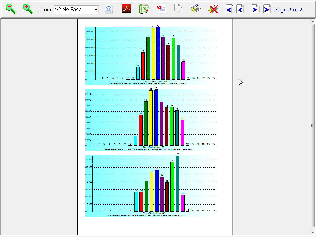Jump to the last page

(x=267, y=9)
